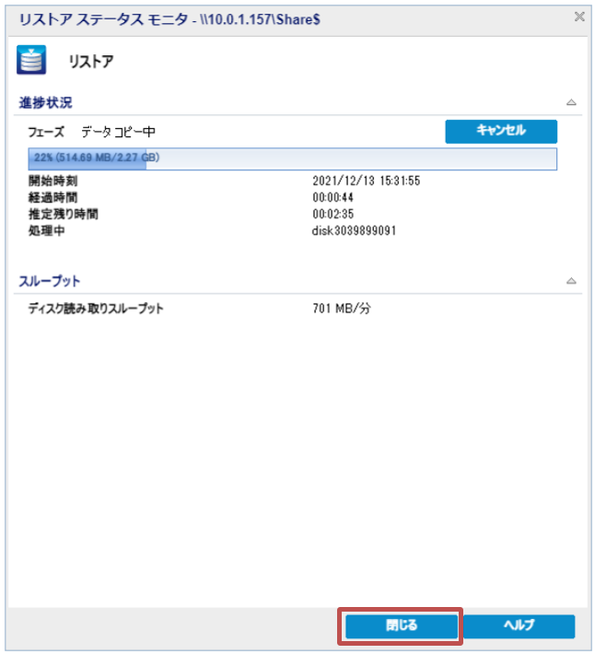
Task: Click the elapsed time value 00:00:44
Action: pyautogui.click(x=332, y=197)
